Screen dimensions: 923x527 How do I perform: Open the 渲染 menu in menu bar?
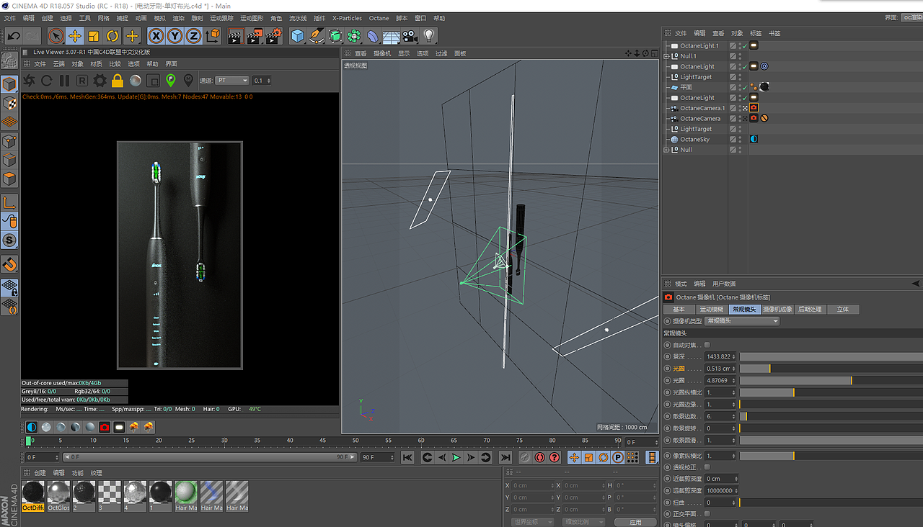(178, 18)
